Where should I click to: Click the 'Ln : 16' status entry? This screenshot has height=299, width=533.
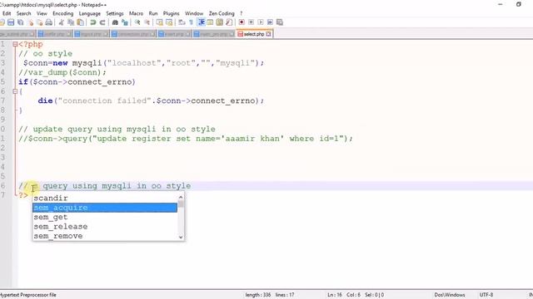[x=335, y=295]
